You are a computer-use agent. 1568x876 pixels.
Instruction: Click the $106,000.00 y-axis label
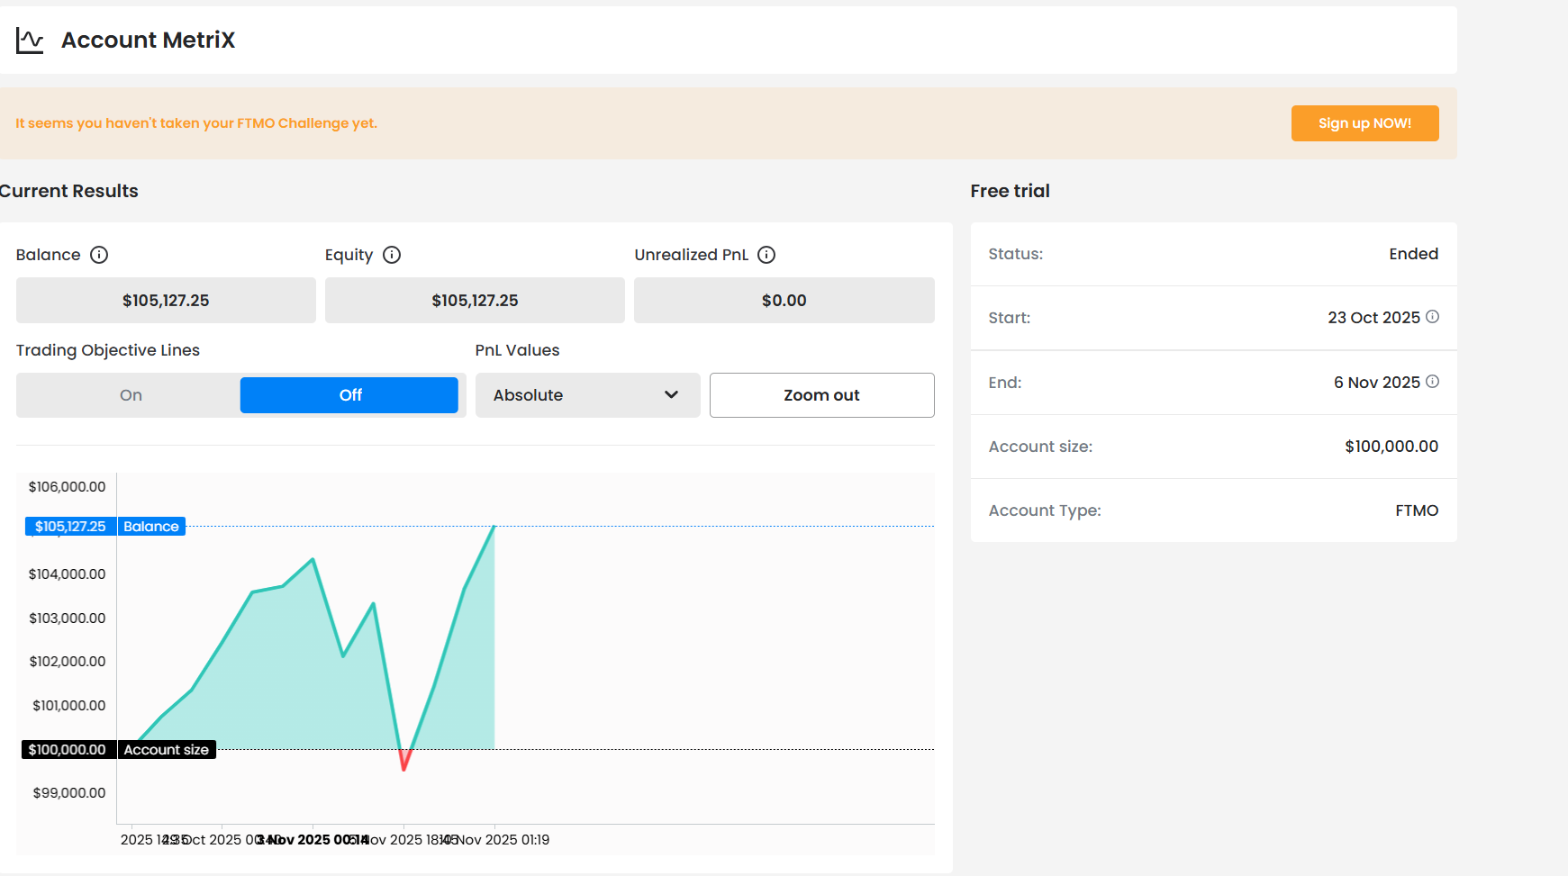(x=68, y=487)
